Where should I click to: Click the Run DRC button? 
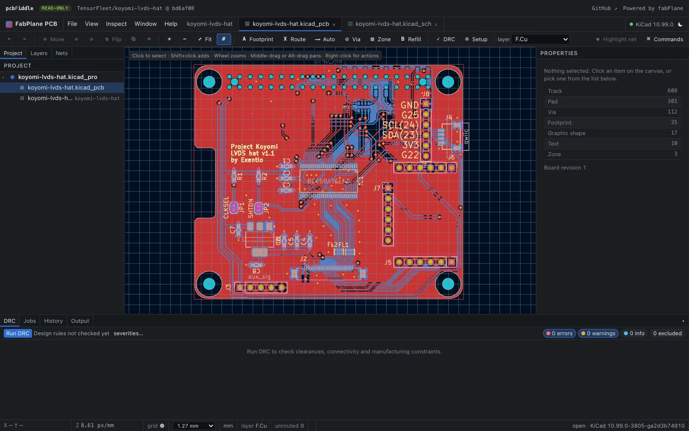[18, 333]
